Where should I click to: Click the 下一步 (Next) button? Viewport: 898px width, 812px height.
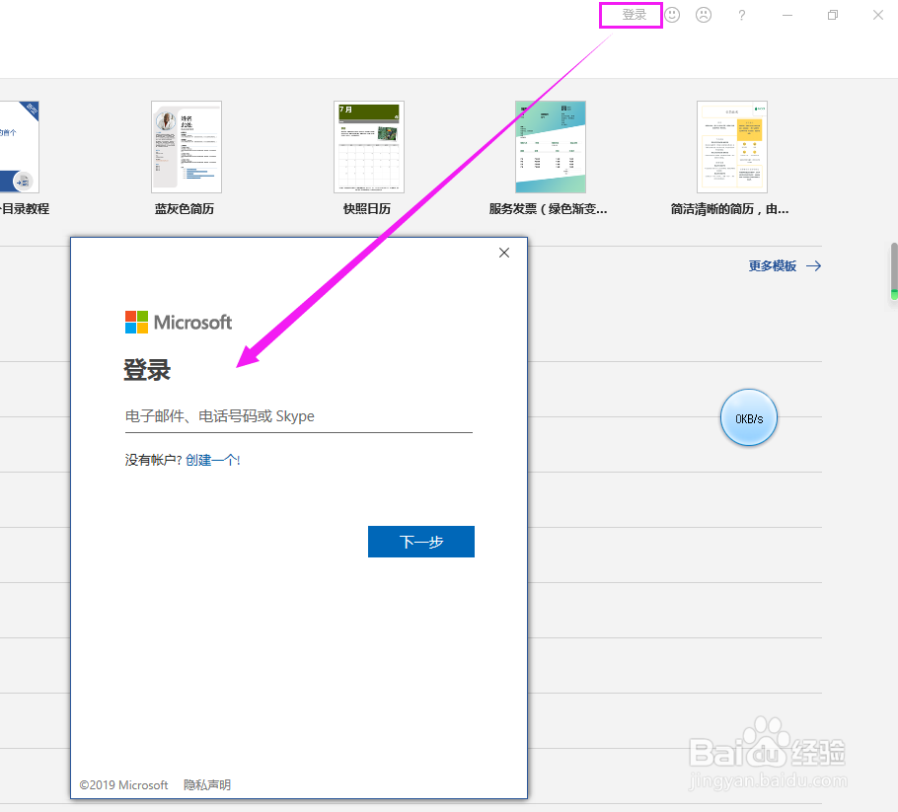pyautogui.click(x=421, y=541)
